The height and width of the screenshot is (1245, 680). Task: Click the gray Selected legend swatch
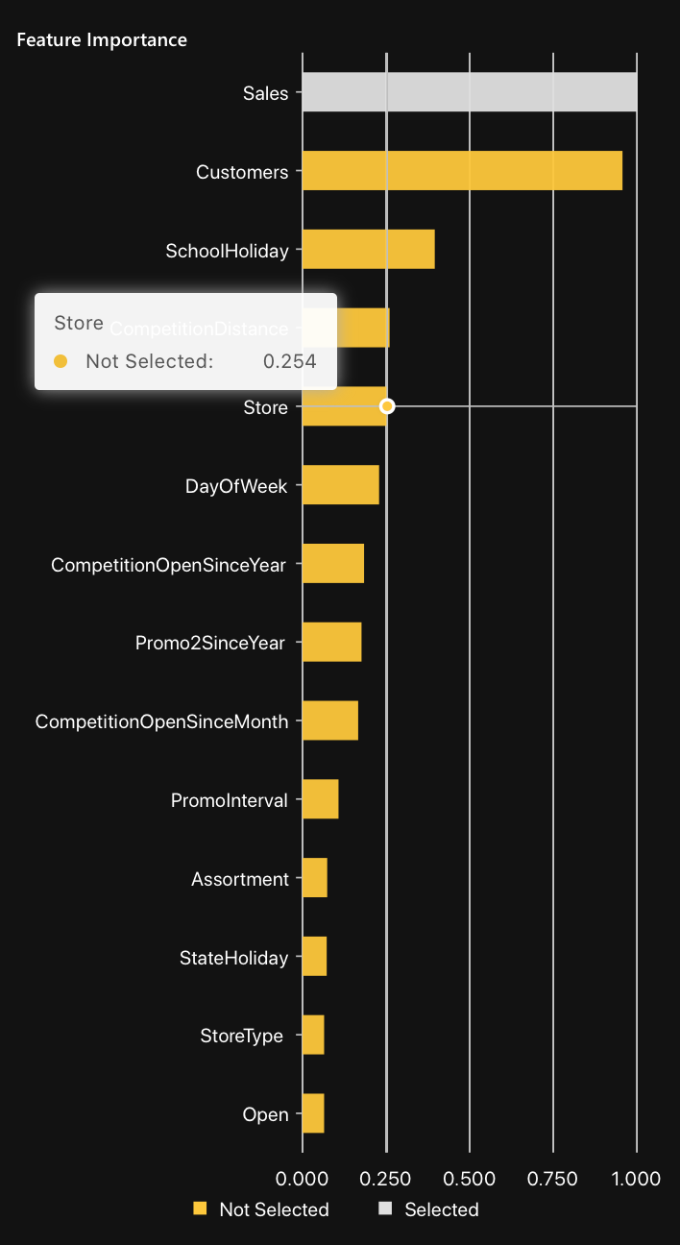click(385, 1209)
